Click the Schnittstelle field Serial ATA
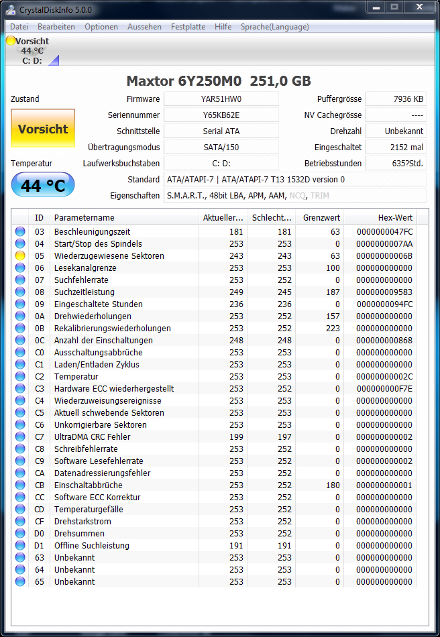Screen dimensions: 440x637 pos(221,131)
